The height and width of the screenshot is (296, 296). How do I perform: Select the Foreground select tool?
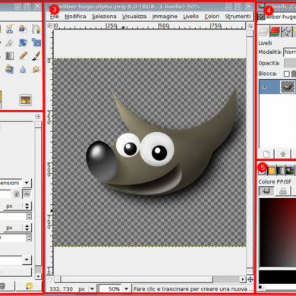pos(23,29)
